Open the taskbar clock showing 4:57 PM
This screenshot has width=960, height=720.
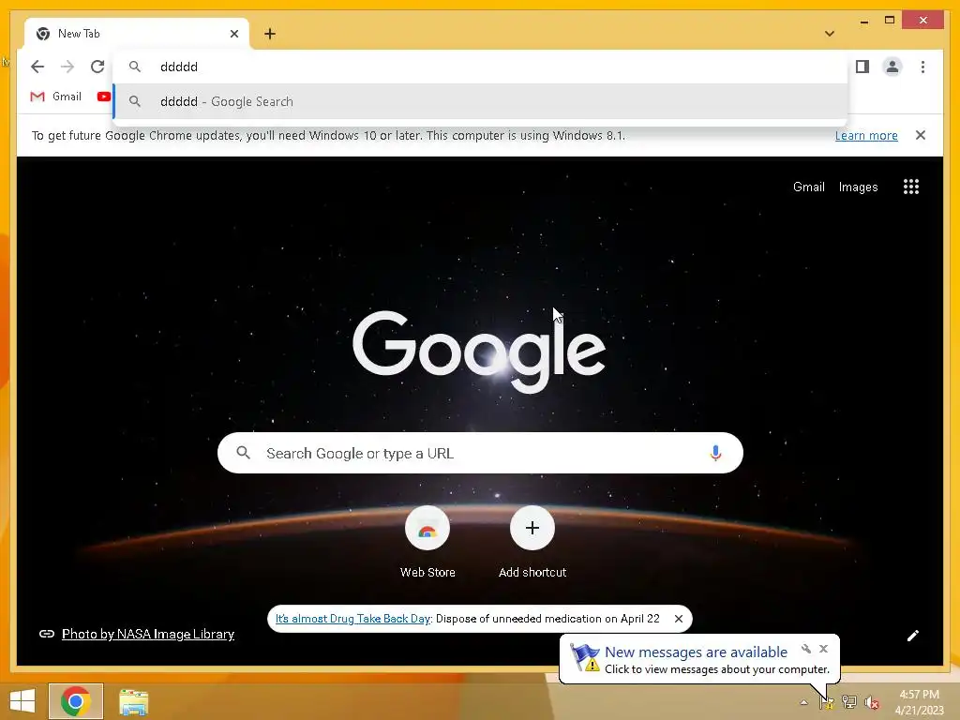pyautogui.click(x=919, y=702)
